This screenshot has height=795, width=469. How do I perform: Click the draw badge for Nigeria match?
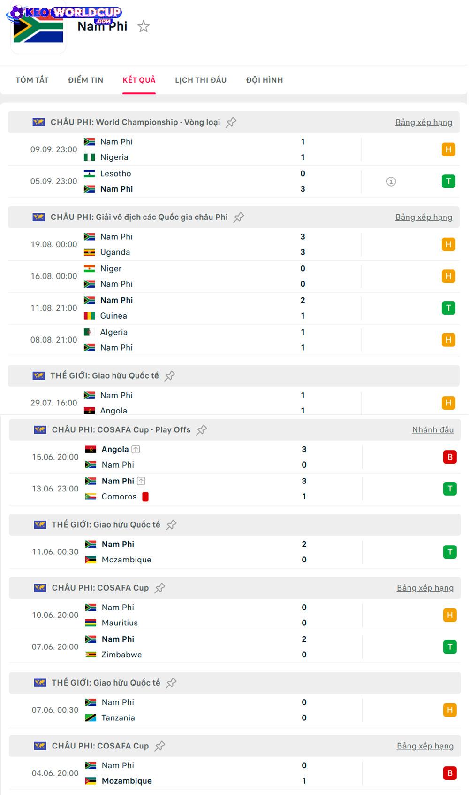click(448, 149)
